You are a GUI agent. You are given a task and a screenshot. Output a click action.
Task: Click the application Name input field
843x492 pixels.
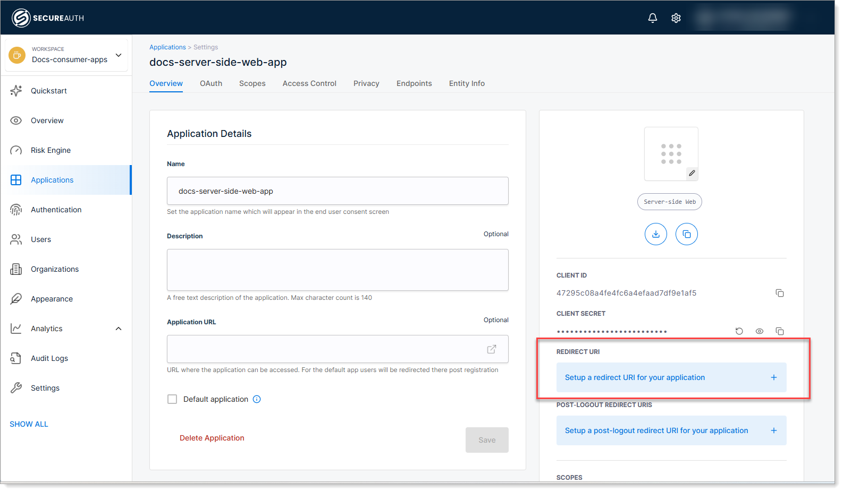pos(338,191)
